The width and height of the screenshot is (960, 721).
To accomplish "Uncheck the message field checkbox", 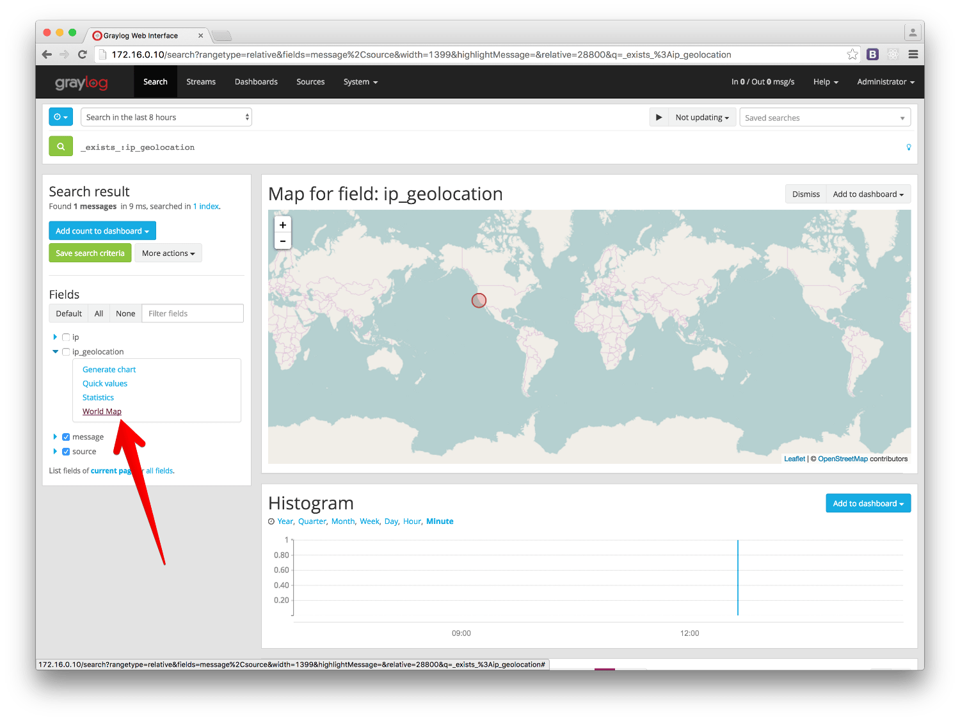I will coord(66,437).
